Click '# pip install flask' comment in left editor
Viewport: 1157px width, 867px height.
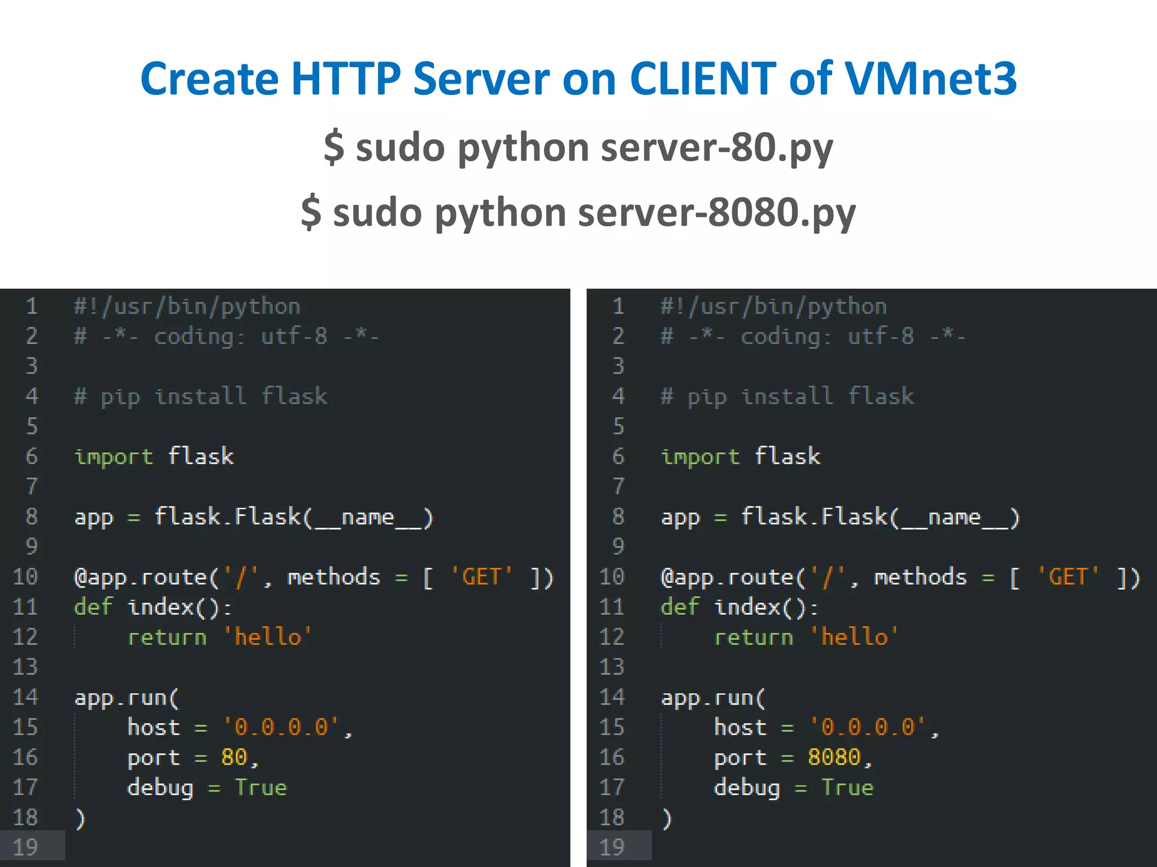(201, 396)
